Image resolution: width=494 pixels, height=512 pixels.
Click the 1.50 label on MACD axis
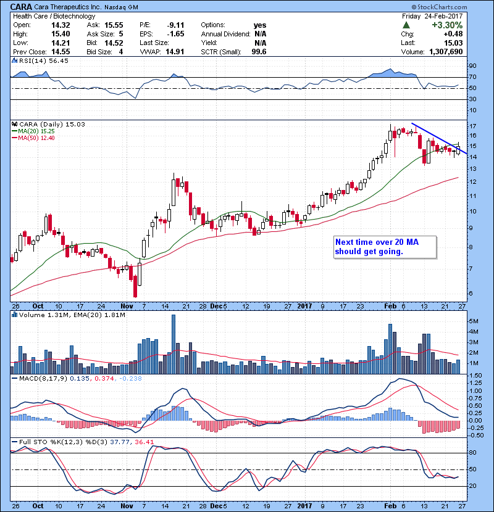click(x=475, y=375)
